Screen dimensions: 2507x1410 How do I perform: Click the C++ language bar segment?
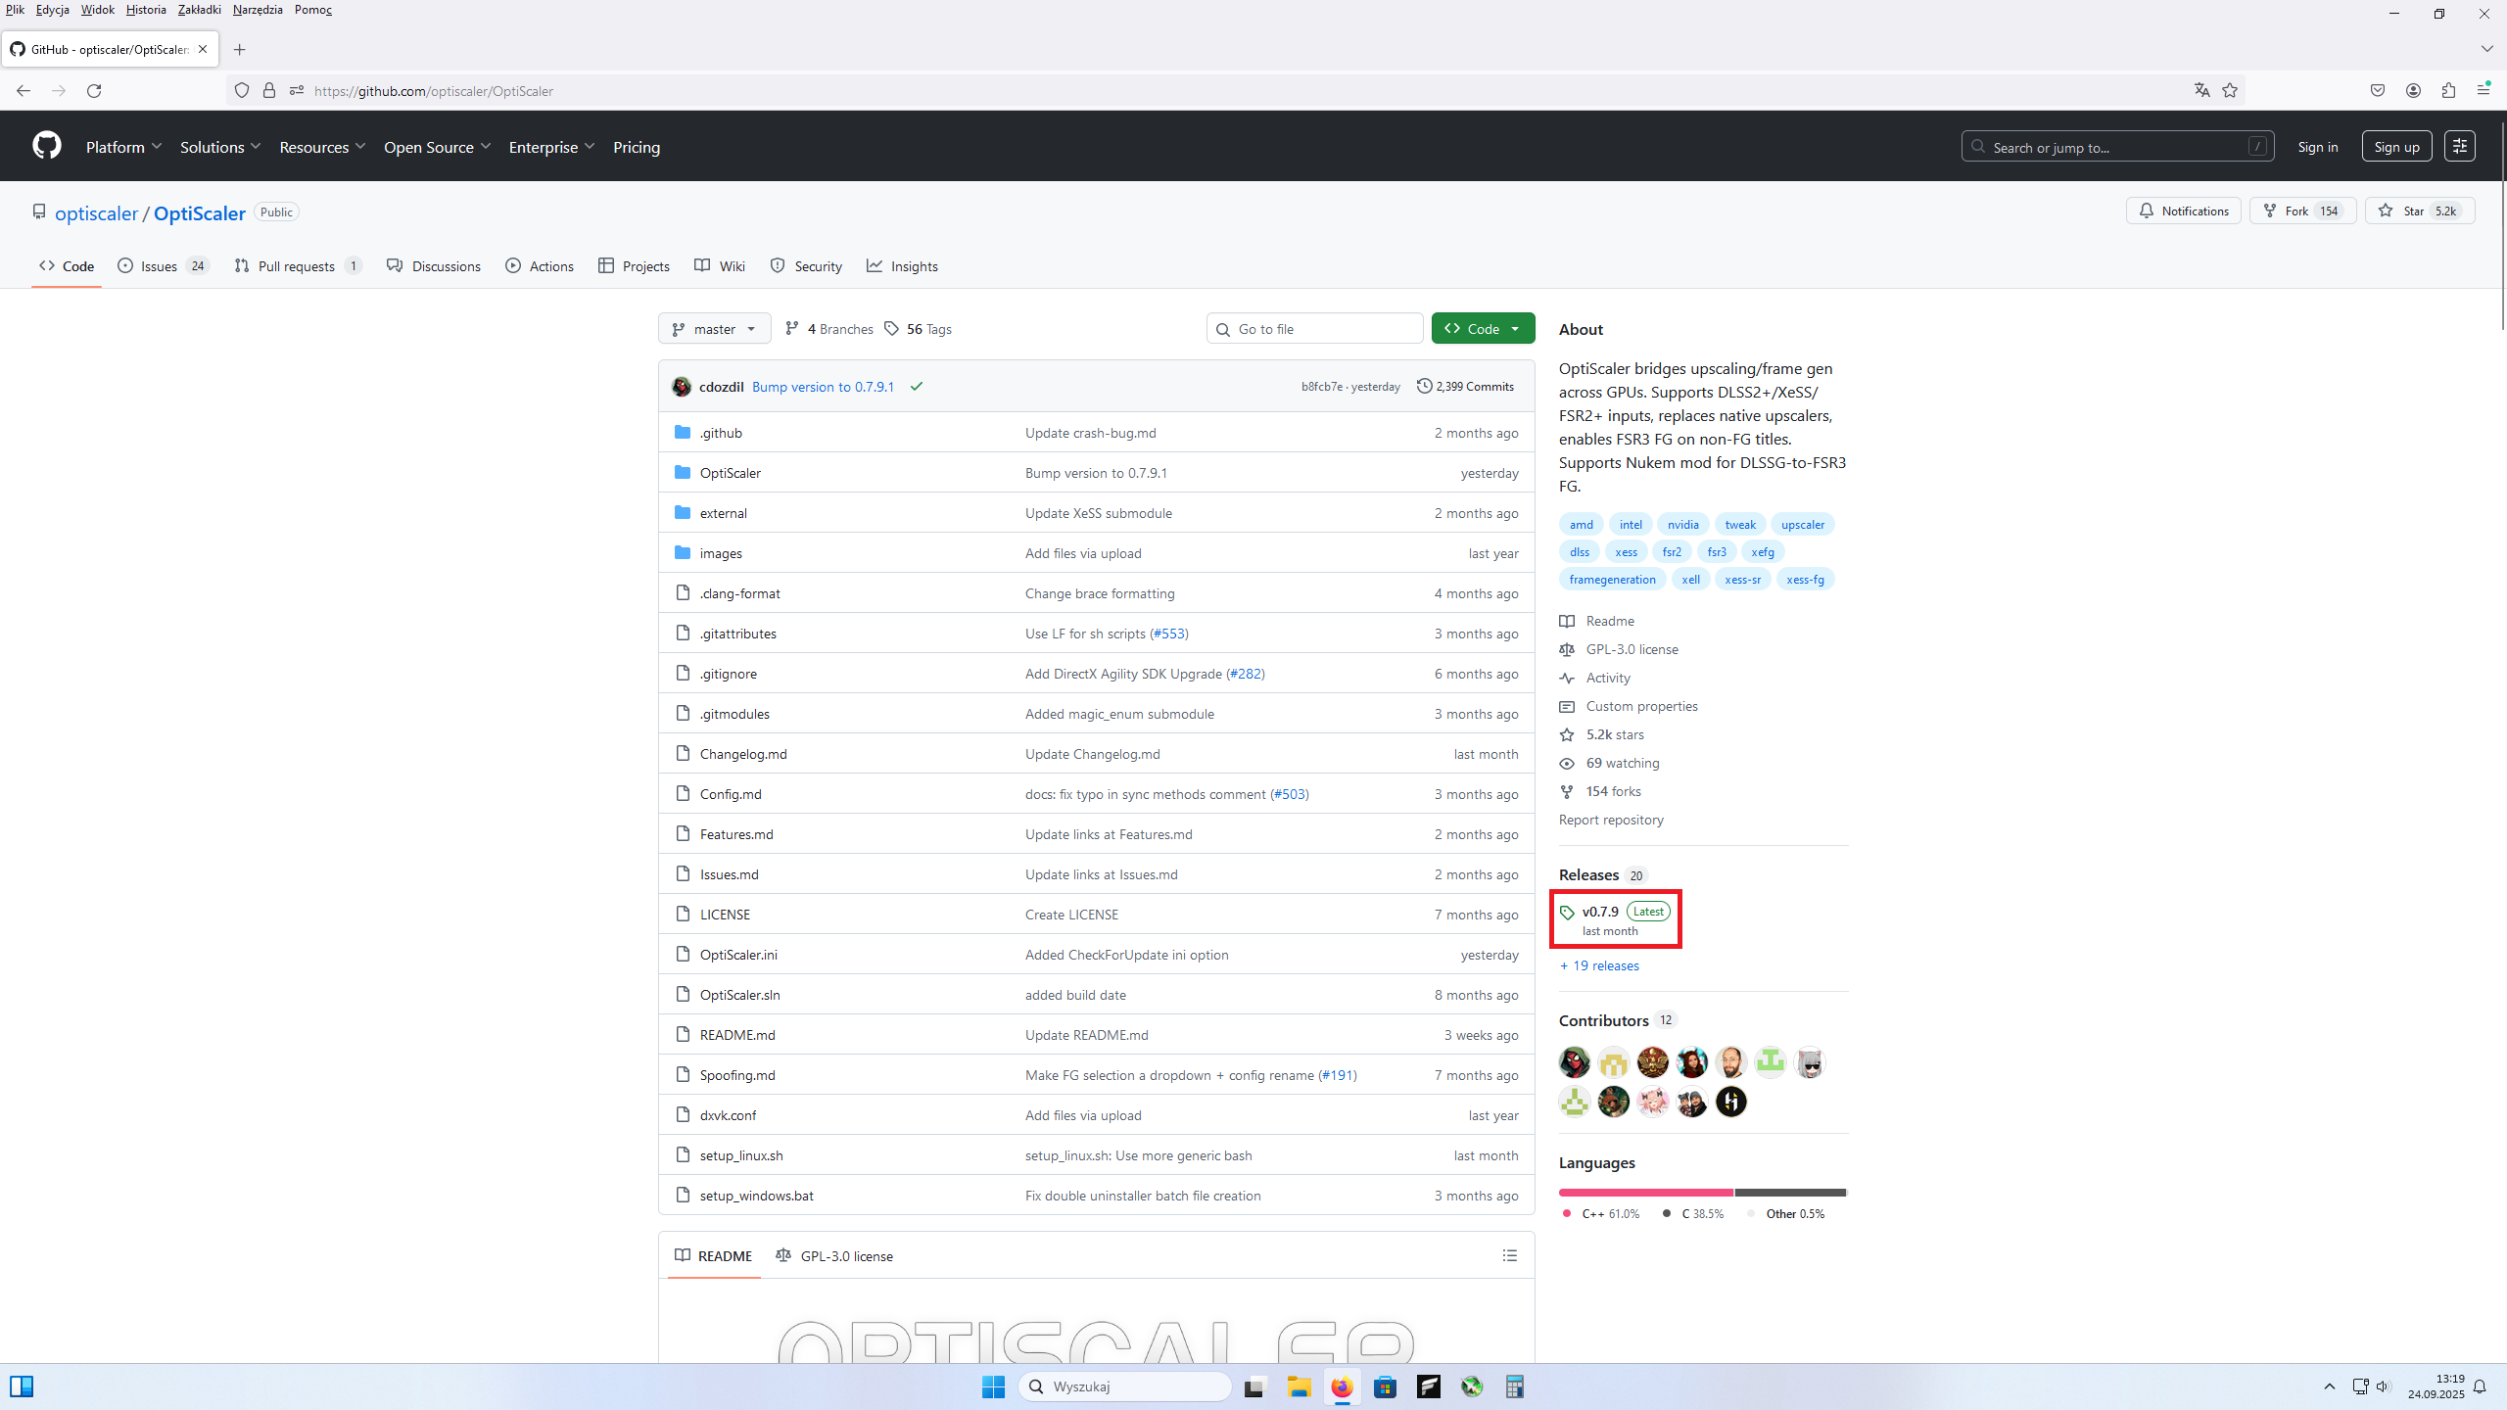click(1645, 1193)
